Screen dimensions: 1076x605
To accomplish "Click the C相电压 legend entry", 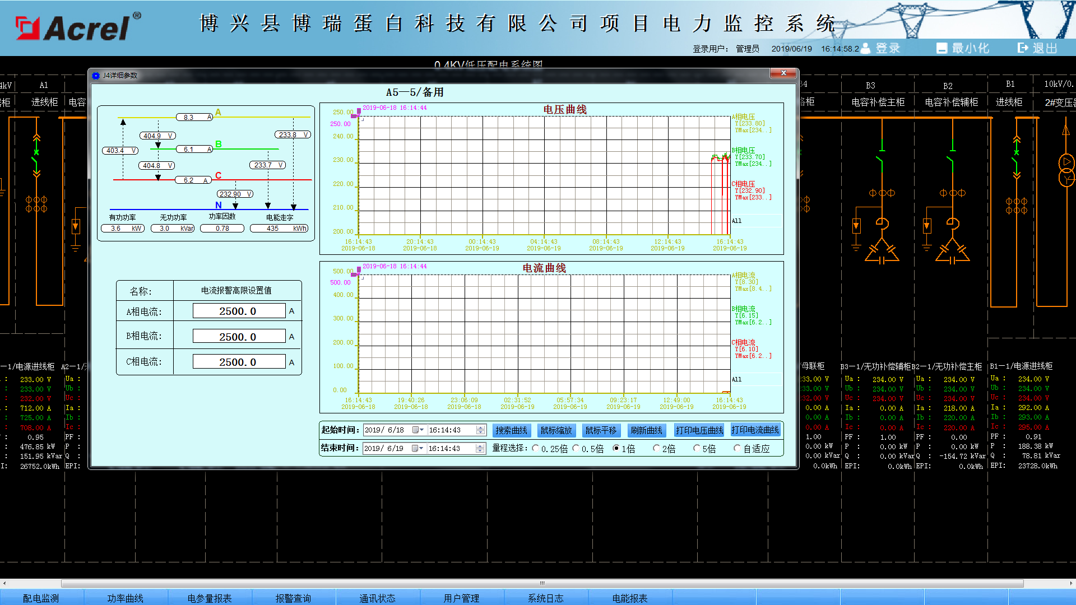I will [752, 190].
